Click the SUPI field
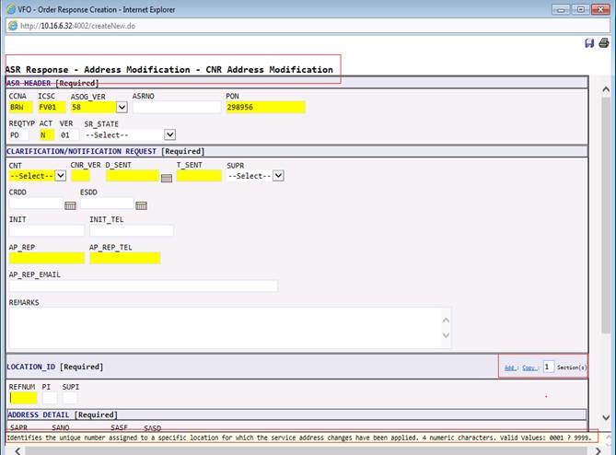The width and height of the screenshot is (616, 455). tap(70, 398)
